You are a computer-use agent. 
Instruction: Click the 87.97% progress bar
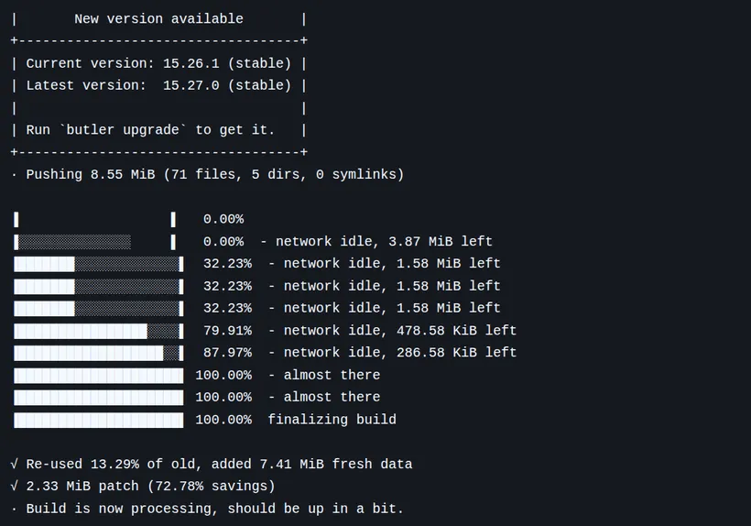[x=99, y=353]
